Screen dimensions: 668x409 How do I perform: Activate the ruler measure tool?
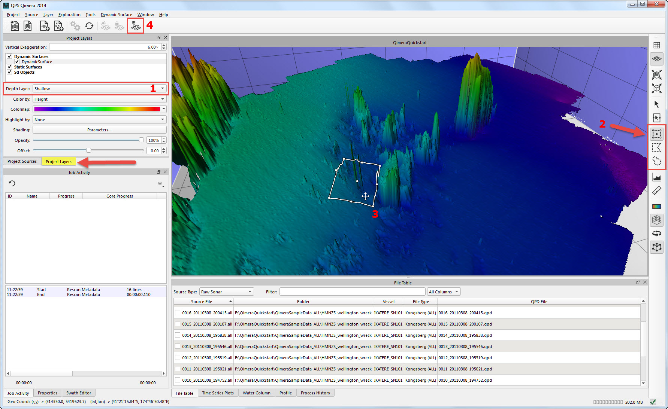(656, 191)
